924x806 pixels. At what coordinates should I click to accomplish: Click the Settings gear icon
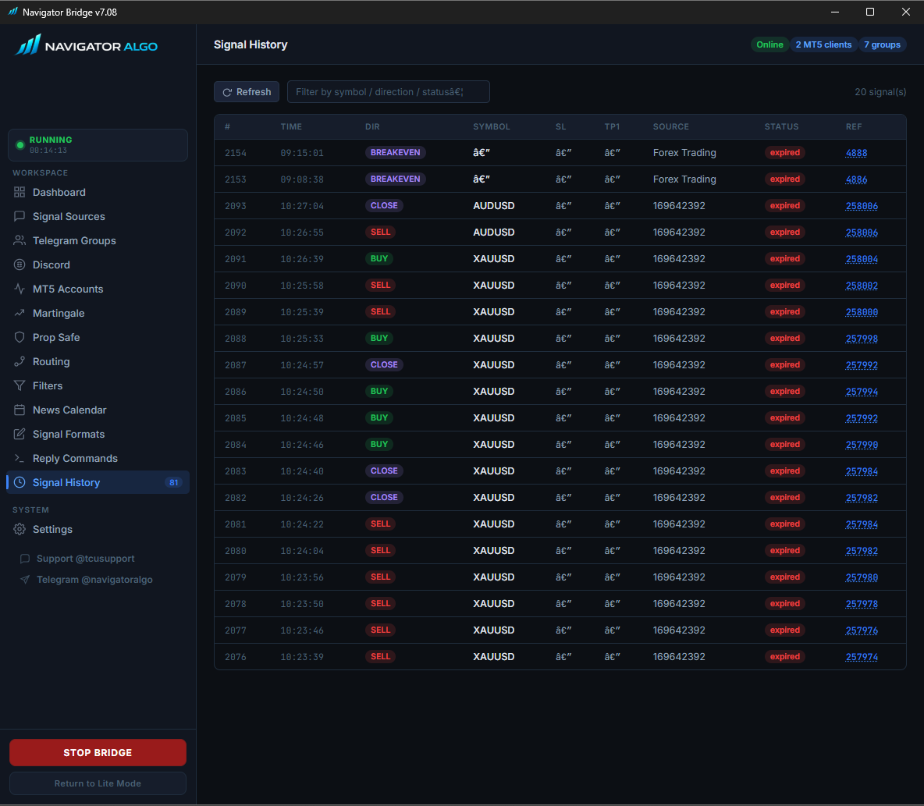tap(20, 529)
